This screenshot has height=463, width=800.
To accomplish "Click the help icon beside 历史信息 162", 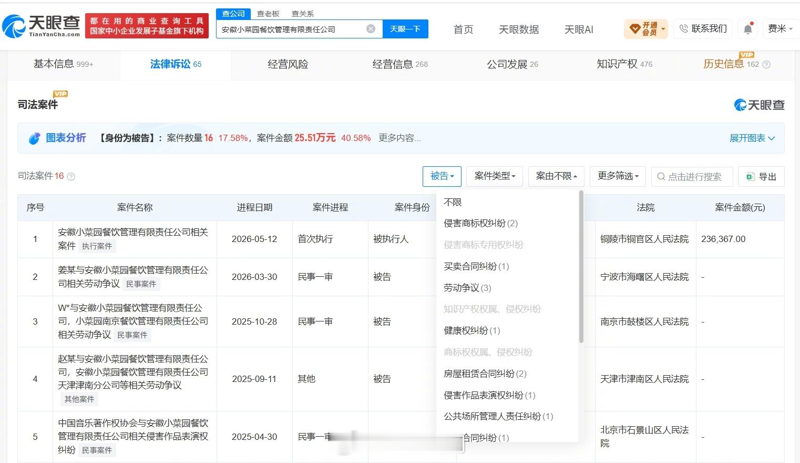I will point(766,65).
